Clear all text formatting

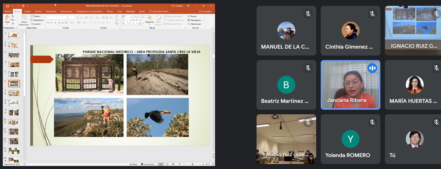pos(86,18)
